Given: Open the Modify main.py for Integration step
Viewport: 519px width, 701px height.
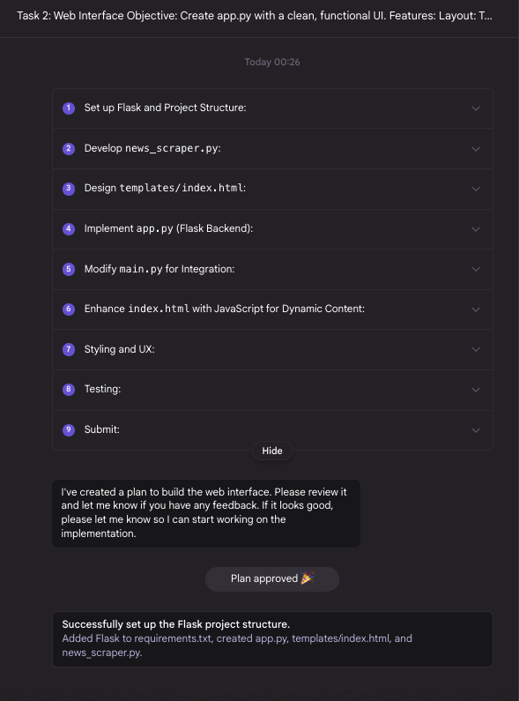Looking at the screenshot, I should coord(272,269).
